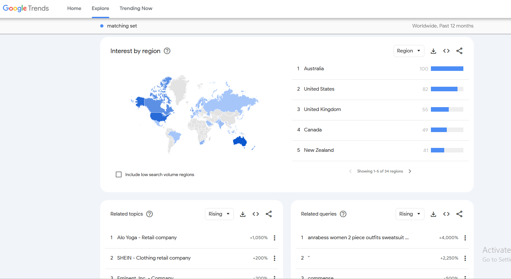Go to the Home tab
This screenshot has height=279, width=511.
(74, 8)
